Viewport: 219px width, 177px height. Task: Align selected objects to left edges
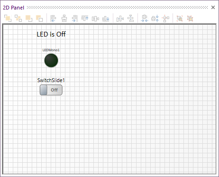[x=54, y=19]
